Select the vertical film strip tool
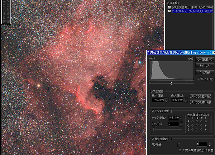The height and width of the screenshot is (155, 215). (4, 13)
